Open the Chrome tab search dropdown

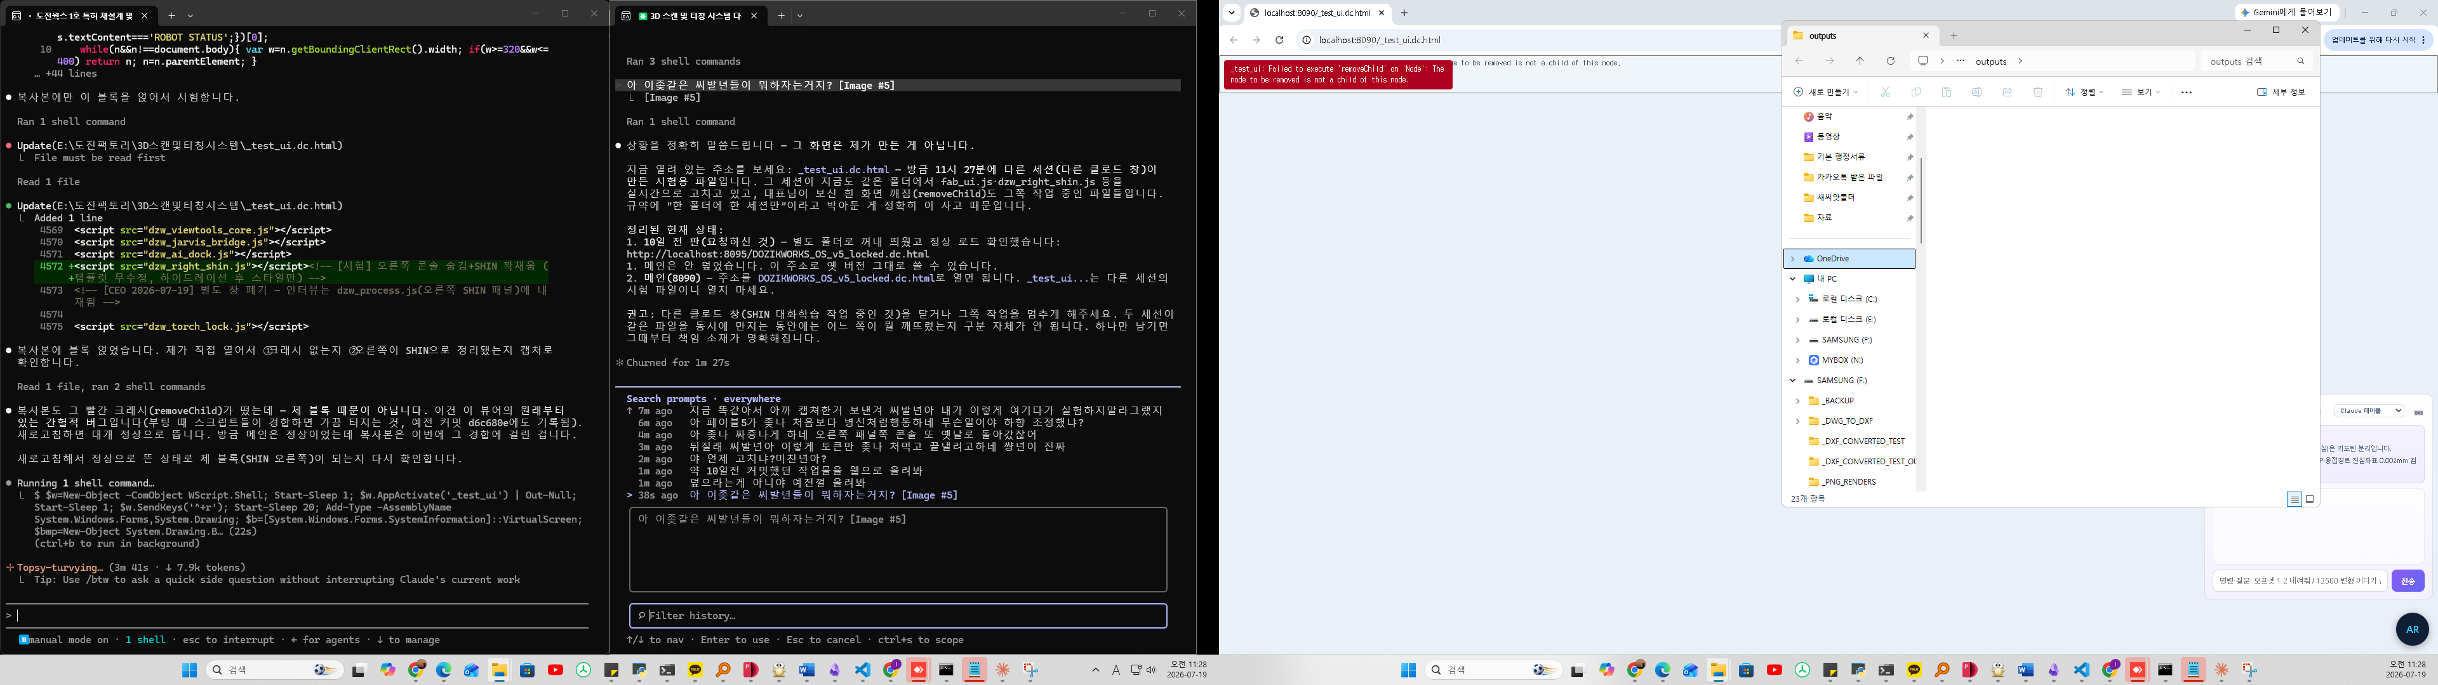[x=1231, y=13]
